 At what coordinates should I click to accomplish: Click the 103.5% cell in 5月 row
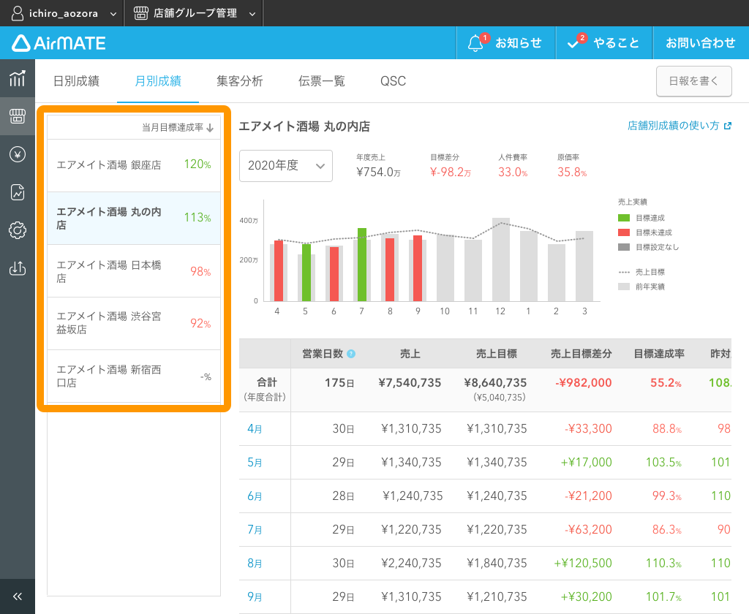click(x=663, y=462)
